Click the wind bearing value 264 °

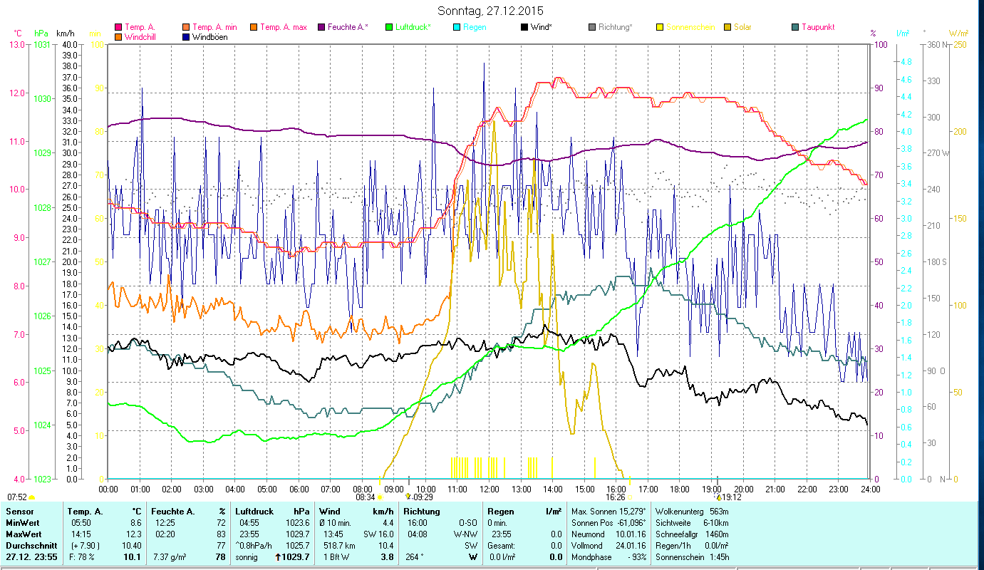tap(414, 557)
